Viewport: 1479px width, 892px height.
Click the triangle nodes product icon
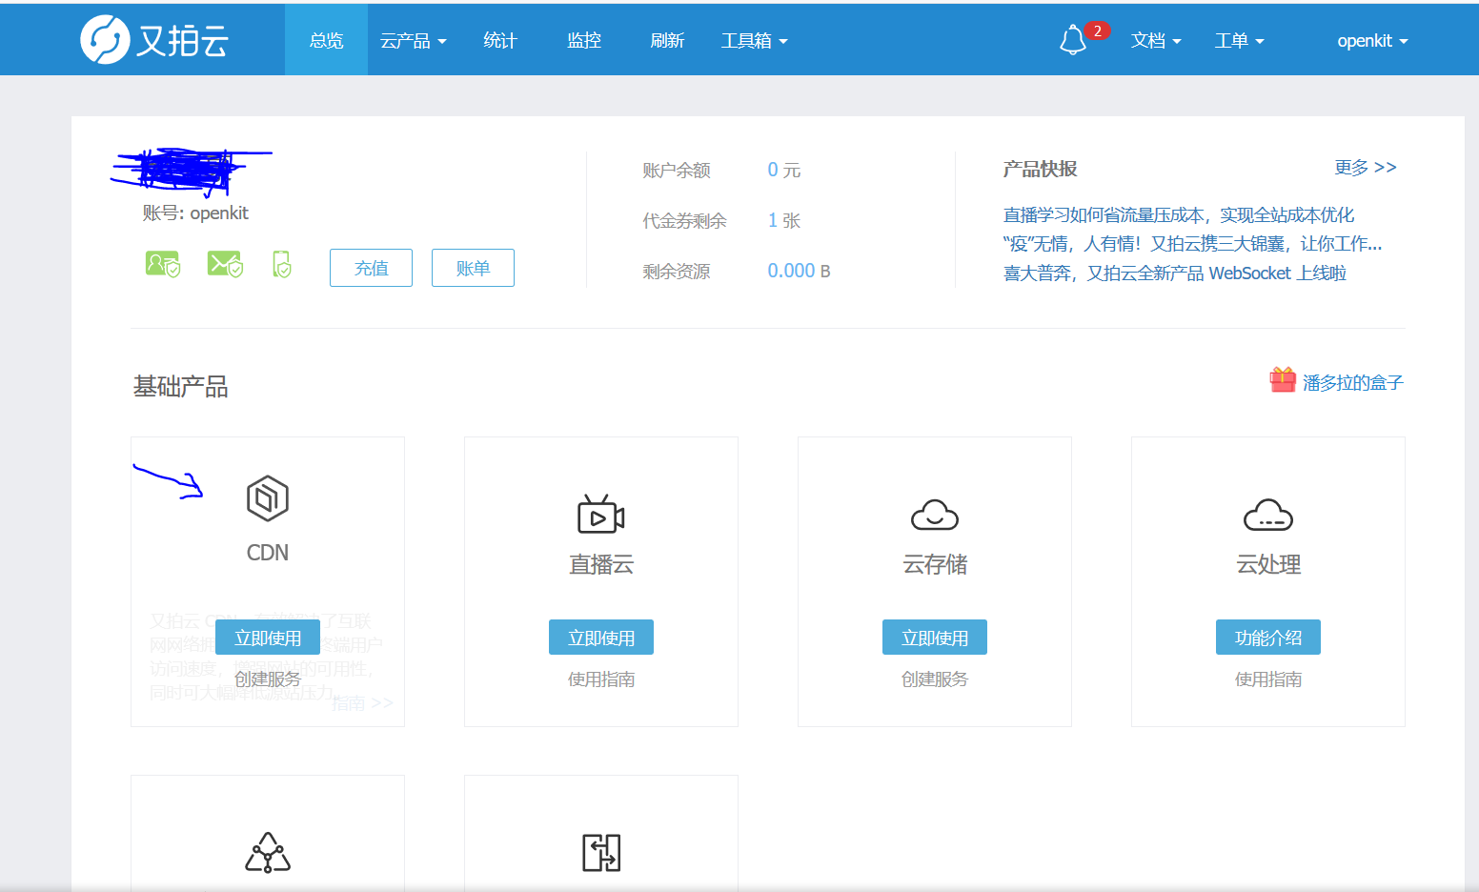point(268,853)
